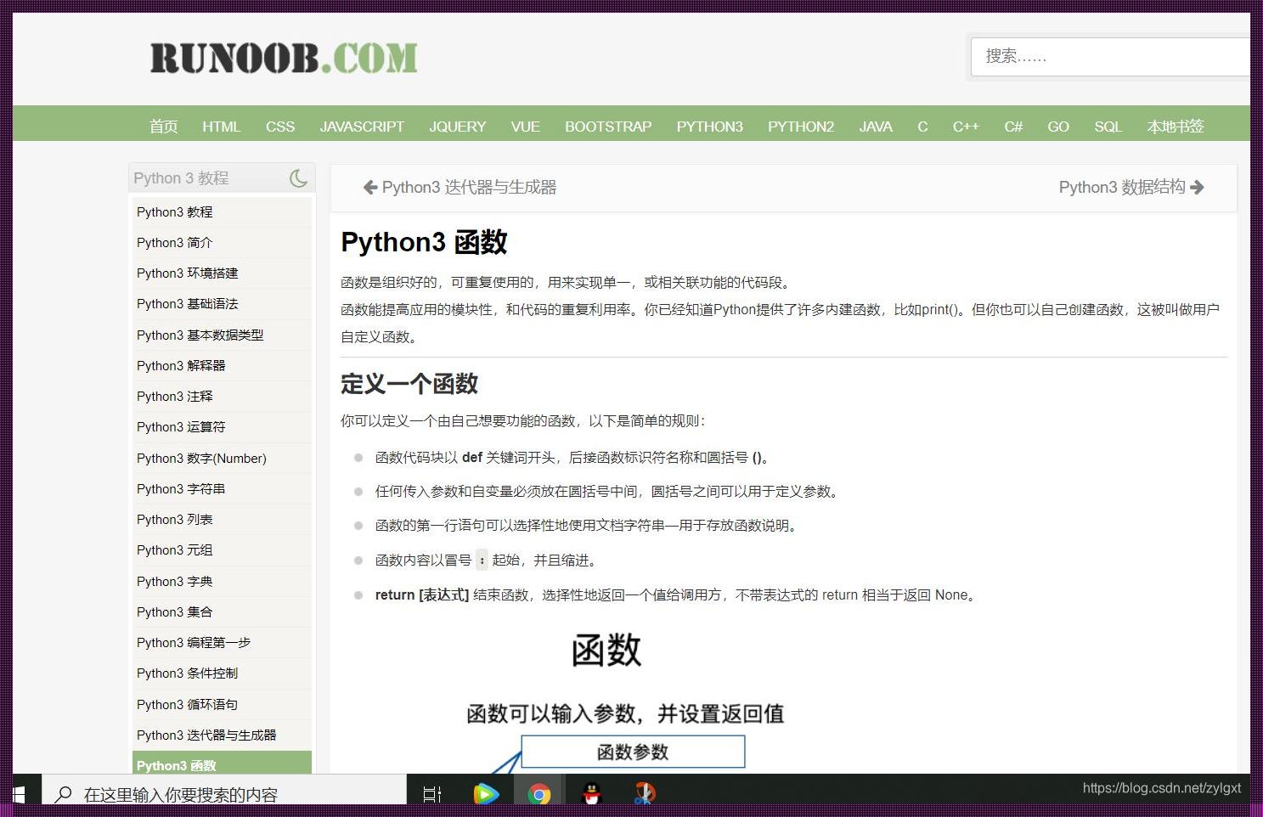Go to next chapter Python3 数据结构

tap(1122, 188)
